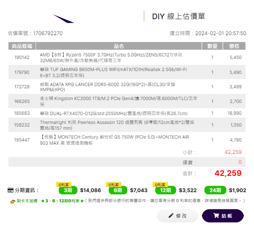
Task: Click the 修改 edit button
Action: (177, 216)
